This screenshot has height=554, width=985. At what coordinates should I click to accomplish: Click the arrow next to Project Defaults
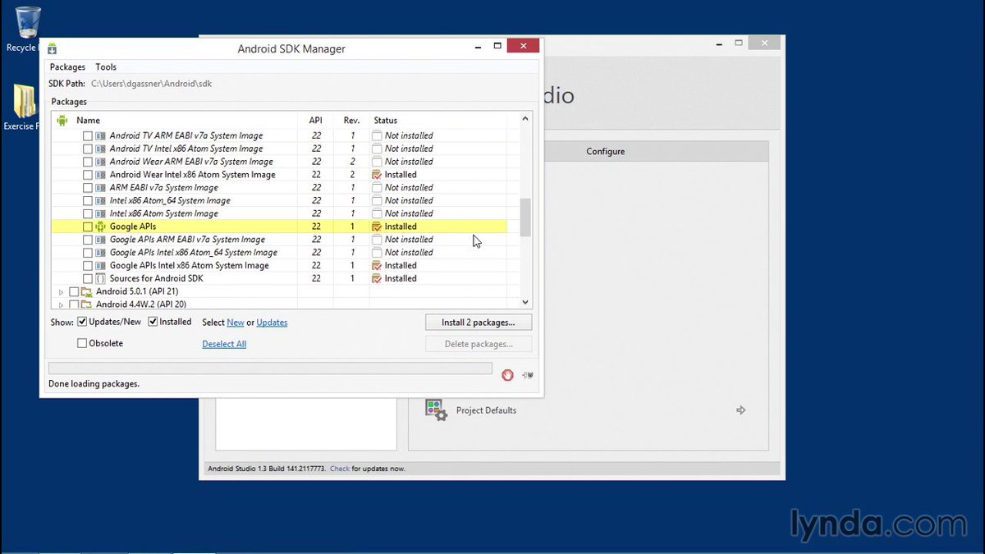[741, 410]
